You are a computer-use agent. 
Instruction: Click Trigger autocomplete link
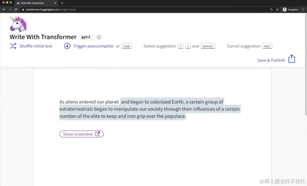pos(93,46)
